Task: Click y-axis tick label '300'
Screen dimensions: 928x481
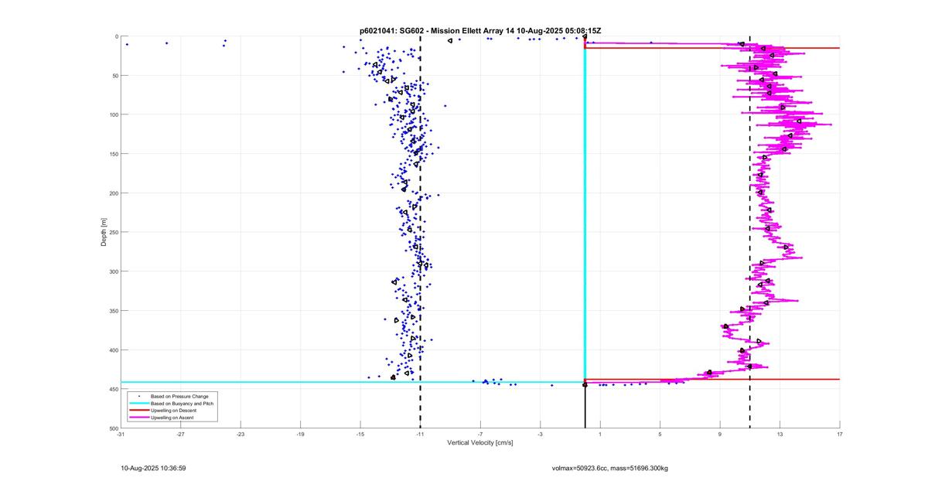Action: [x=113, y=271]
